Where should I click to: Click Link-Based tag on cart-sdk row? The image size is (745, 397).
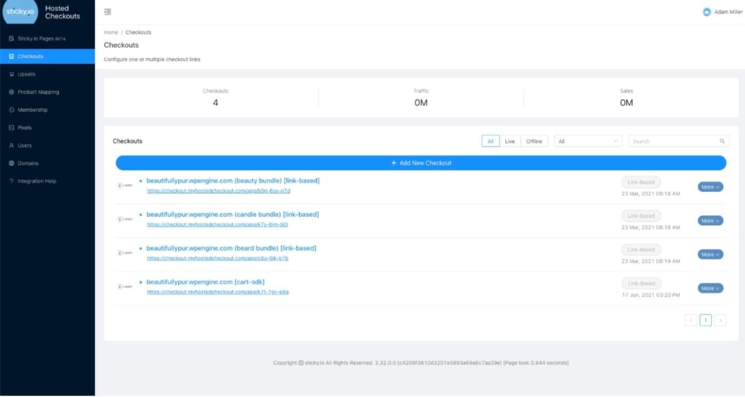(x=641, y=284)
